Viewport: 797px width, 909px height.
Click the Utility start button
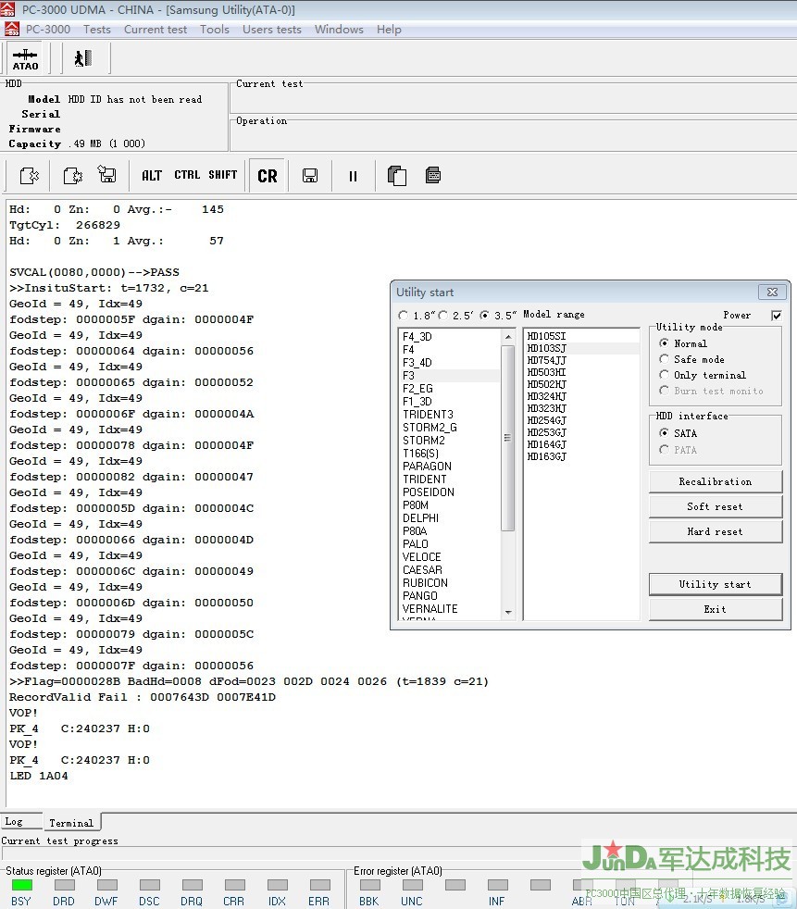pyautogui.click(x=716, y=584)
